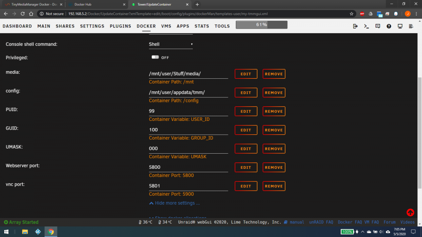Open the log icon in header
Image resolution: width=422 pixels, height=237 pixels.
(x=411, y=26)
